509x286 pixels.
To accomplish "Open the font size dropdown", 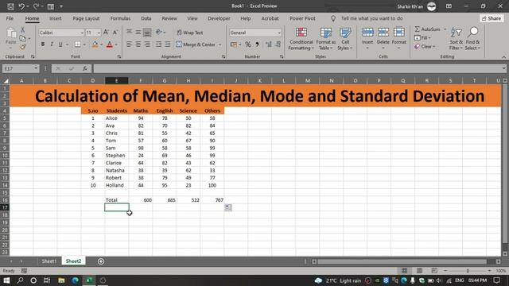I will [x=99, y=33].
